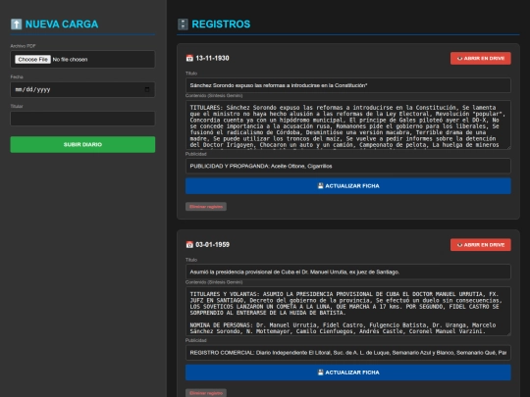Update ficha for 03-01-1959 record

(x=348, y=372)
